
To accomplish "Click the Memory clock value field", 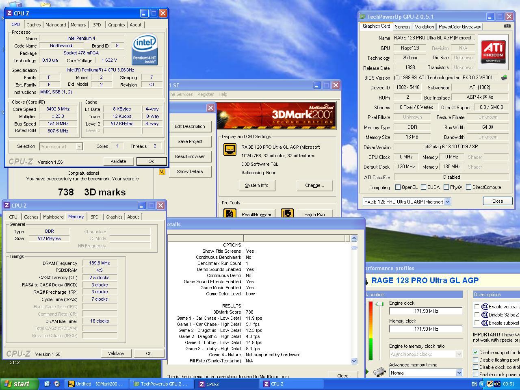I will (426, 329).
